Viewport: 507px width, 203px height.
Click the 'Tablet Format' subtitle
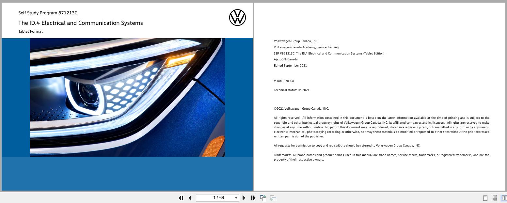click(30, 31)
